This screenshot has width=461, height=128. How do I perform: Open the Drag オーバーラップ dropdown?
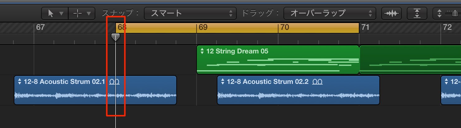[x=330, y=13]
